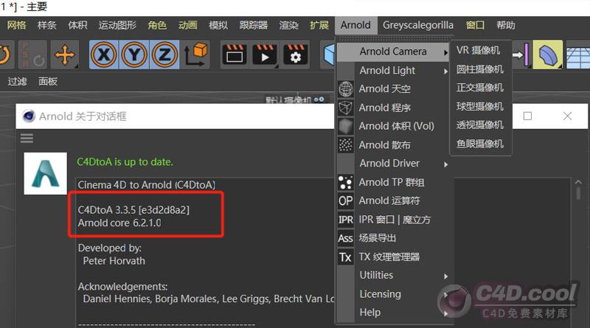Click the Arnold scatter dots icon
This screenshot has width=590, height=328.
click(345, 144)
